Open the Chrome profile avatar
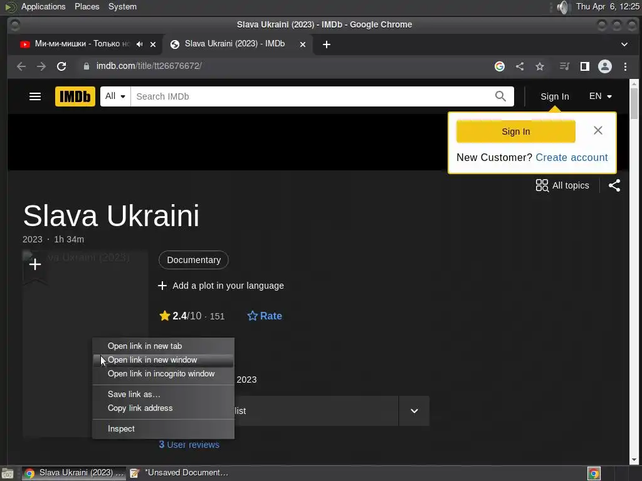642x481 pixels. tap(605, 66)
